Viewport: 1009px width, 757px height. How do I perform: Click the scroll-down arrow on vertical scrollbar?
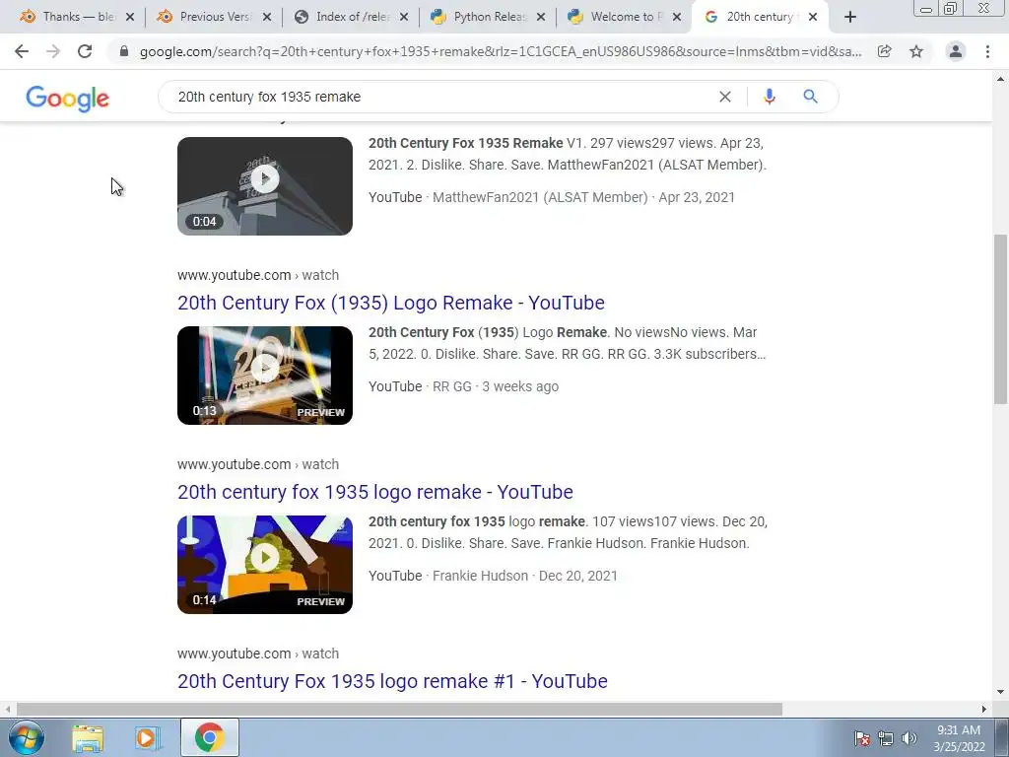tap(1000, 693)
